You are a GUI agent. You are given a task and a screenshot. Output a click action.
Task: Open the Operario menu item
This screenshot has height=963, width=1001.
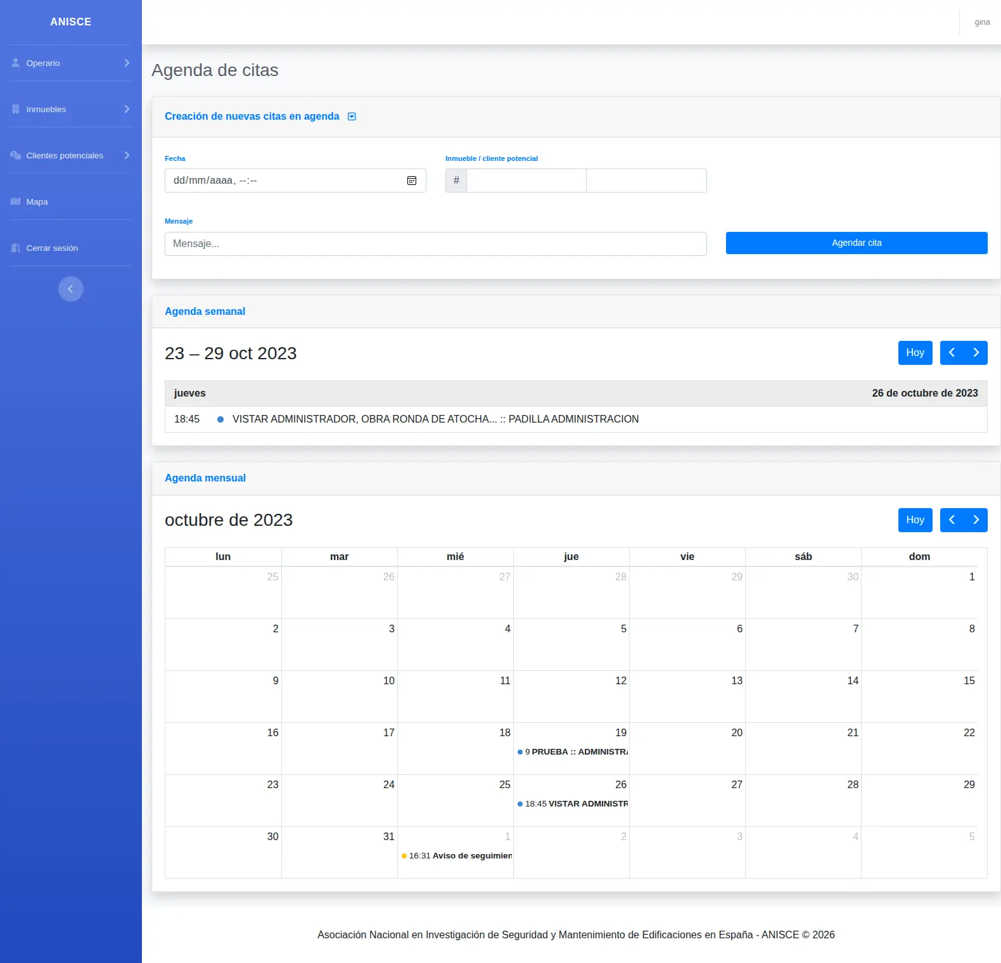pyautogui.click(x=71, y=63)
